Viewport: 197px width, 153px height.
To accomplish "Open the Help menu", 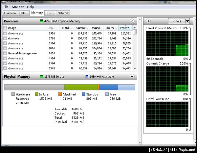I will tap(31, 7).
